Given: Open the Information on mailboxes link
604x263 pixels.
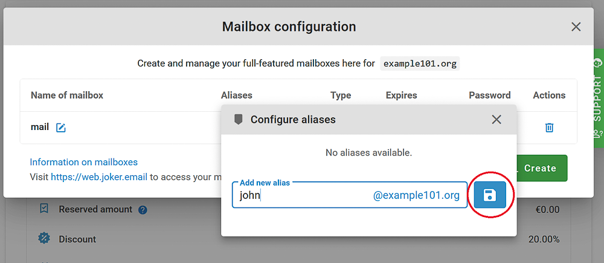Looking at the screenshot, I should [x=84, y=162].
